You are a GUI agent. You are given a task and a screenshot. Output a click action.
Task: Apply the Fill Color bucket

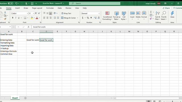pos(32,18)
